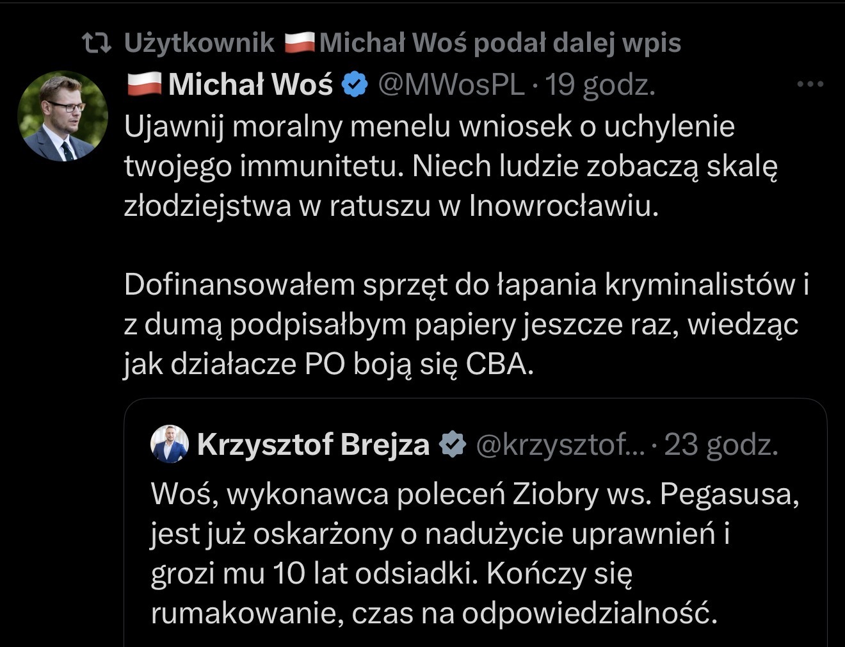Click Michał Woś's blue verified badge
This screenshot has height=647, width=845.
pyautogui.click(x=355, y=85)
